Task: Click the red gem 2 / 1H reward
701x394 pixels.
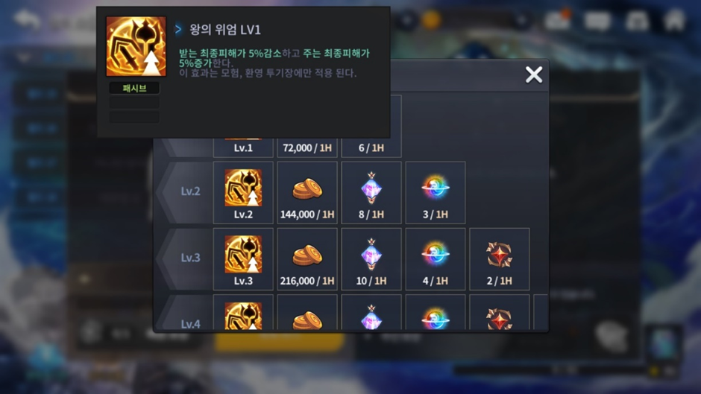Action: coord(500,259)
